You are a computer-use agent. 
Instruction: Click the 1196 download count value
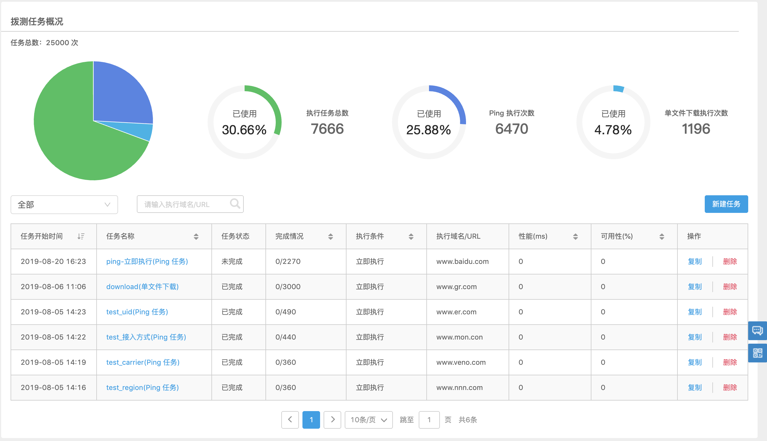696,129
